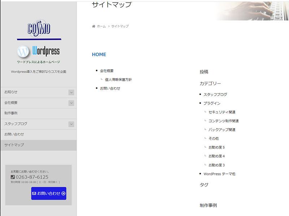The height and width of the screenshot is (216, 289).
Task: Open the 個人情報保護方針 sitemap link
Action: pos(118,80)
